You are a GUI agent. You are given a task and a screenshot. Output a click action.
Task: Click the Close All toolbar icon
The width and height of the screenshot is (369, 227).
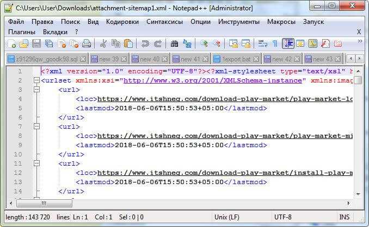click(x=74, y=44)
